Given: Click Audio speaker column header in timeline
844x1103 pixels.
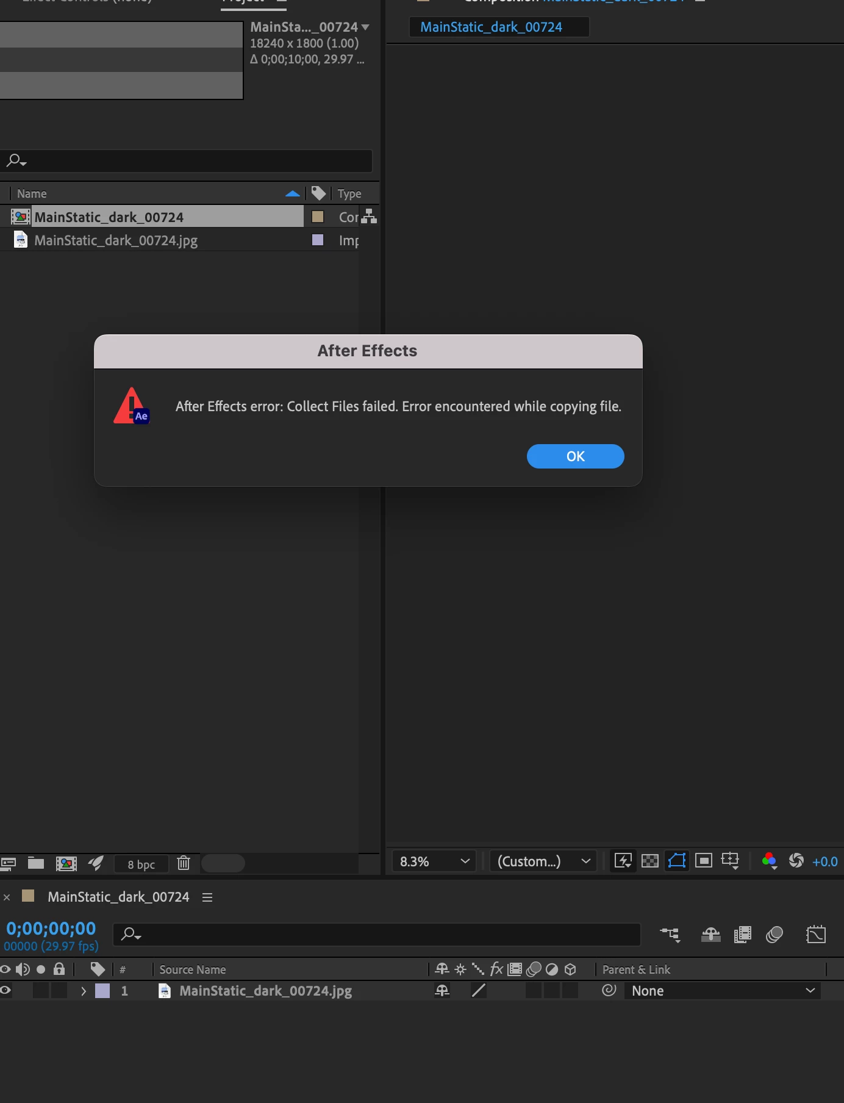Looking at the screenshot, I should click(23, 969).
